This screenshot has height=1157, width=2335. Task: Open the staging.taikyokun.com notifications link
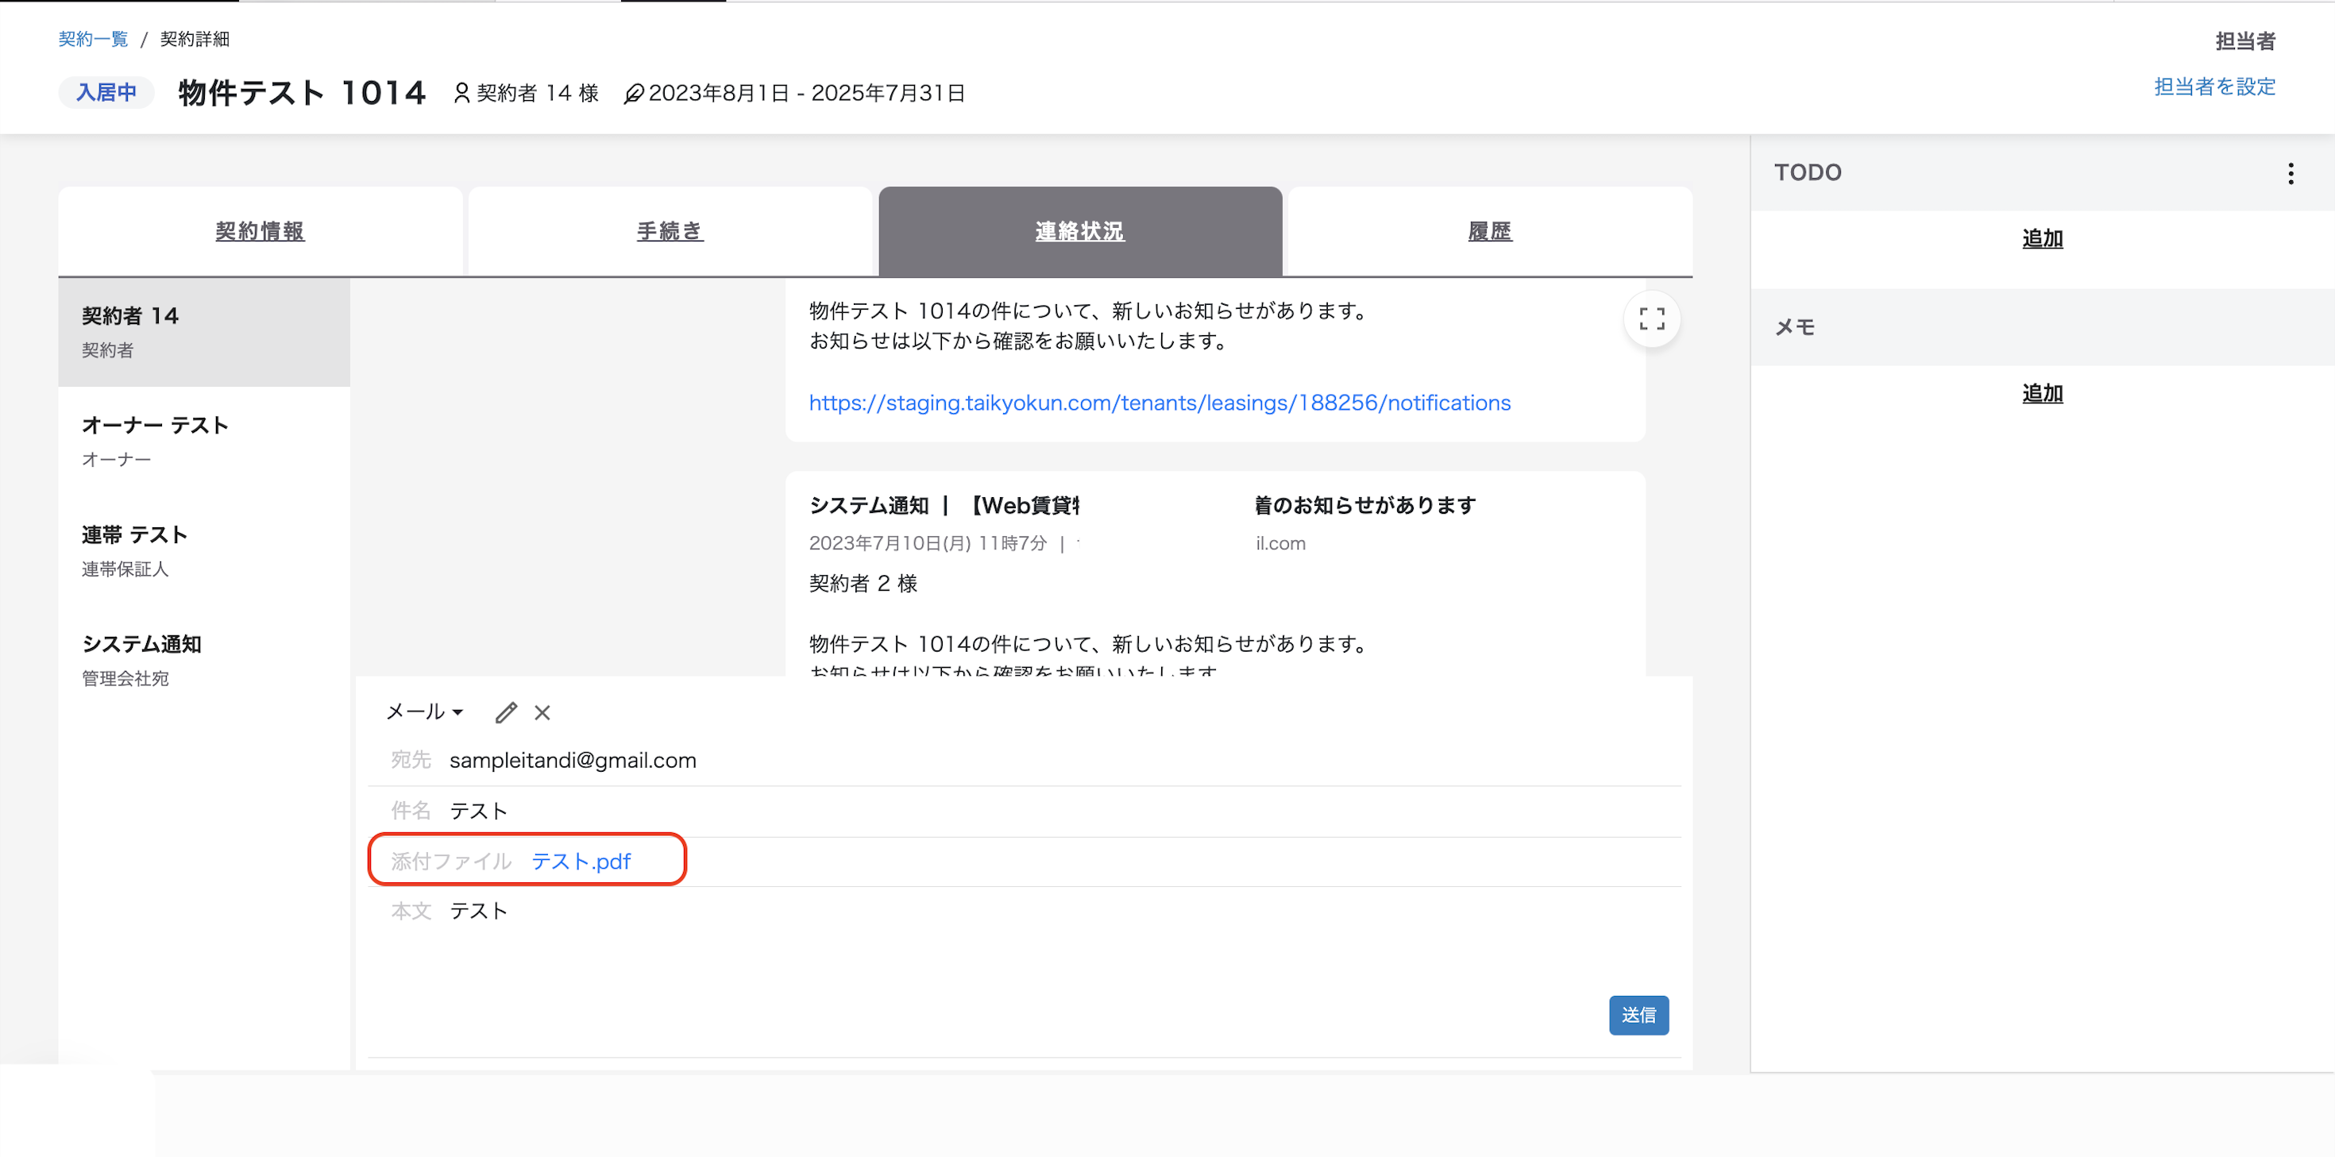pos(1160,403)
